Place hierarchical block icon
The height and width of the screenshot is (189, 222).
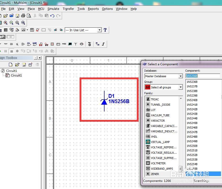[x=97, y=44]
